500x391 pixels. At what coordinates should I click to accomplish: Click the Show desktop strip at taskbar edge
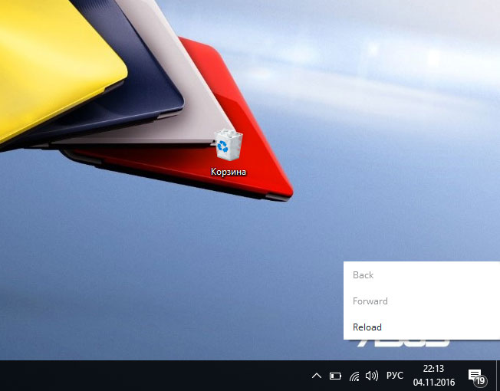[498, 376]
